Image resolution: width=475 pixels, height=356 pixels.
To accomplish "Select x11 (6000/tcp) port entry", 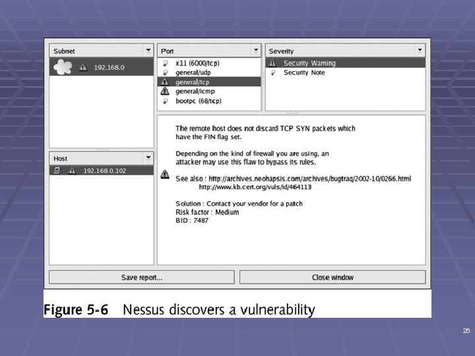I will click(x=209, y=63).
